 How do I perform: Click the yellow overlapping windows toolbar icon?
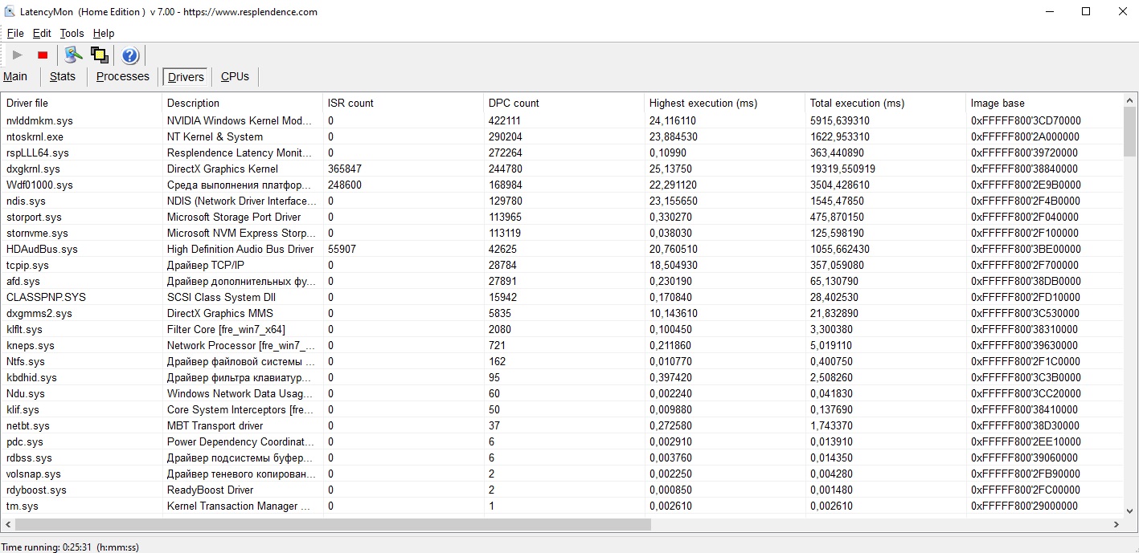click(100, 55)
